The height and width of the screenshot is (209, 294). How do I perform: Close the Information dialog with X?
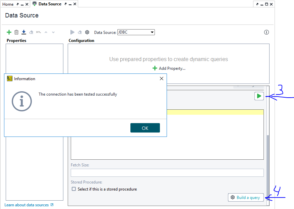[x=162, y=79]
